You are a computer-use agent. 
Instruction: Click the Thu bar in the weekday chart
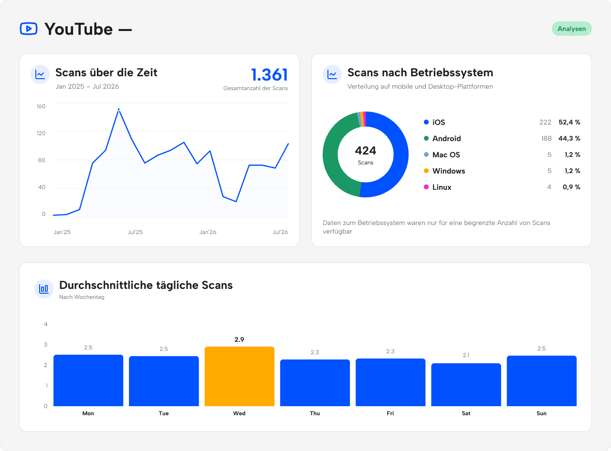click(x=315, y=383)
